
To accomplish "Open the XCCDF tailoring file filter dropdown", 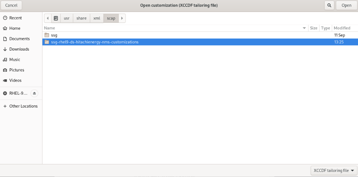I will 334,171.
